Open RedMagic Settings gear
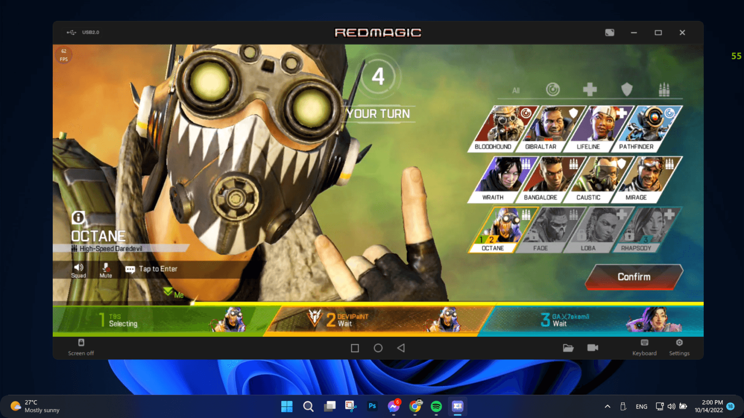This screenshot has height=418, width=744. coord(679,347)
